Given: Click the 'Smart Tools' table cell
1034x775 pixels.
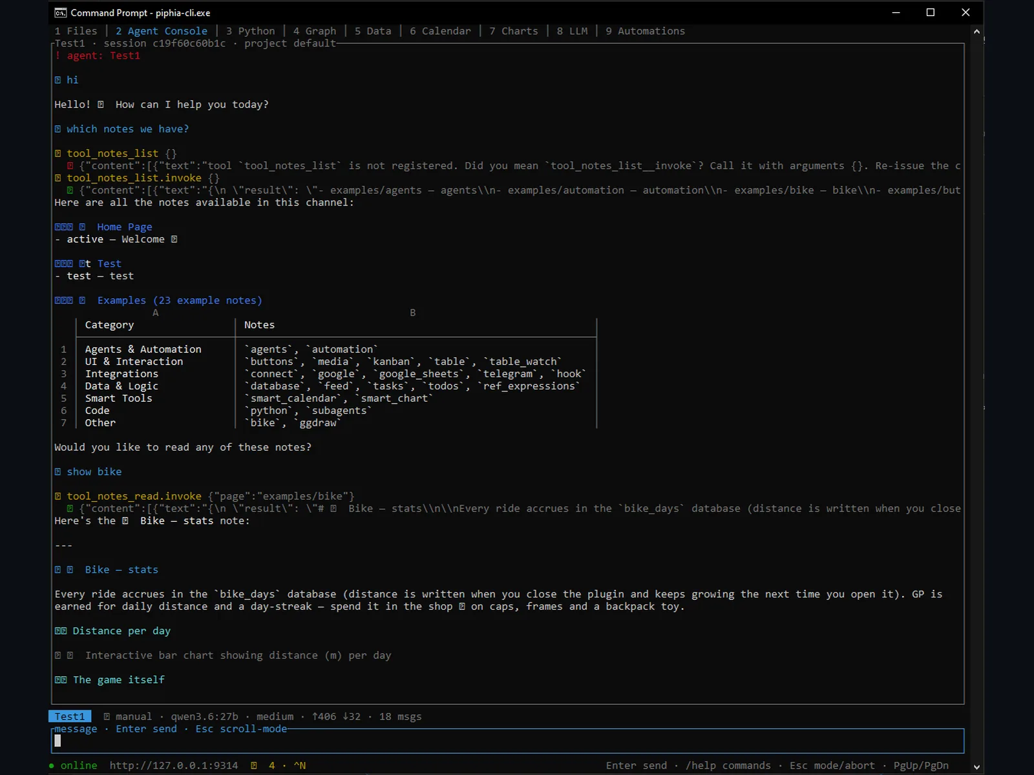Looking at the screenshot, I should (118, 398).
